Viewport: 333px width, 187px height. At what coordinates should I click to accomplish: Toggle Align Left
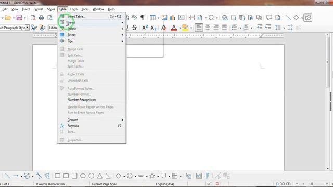[x=199, y=28]
